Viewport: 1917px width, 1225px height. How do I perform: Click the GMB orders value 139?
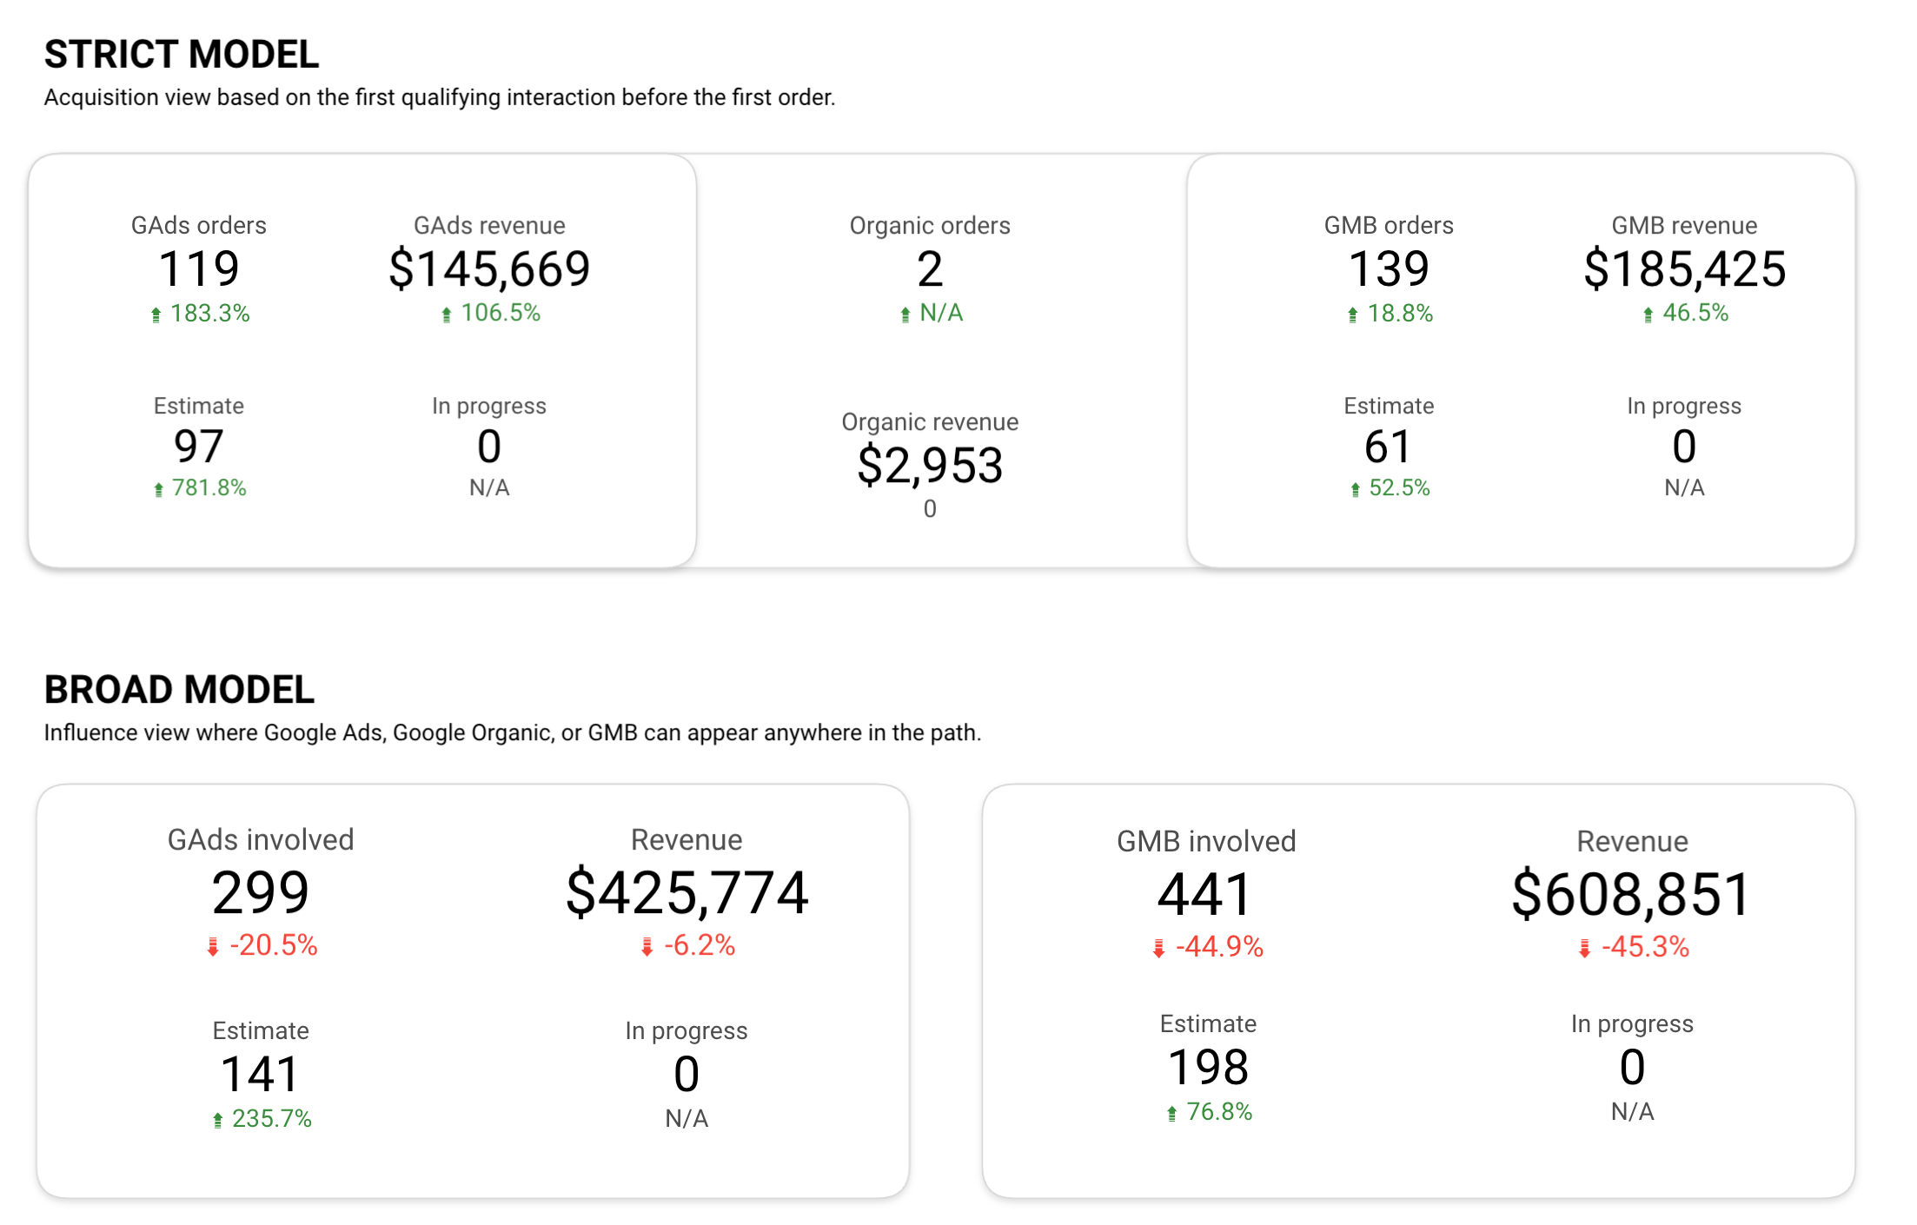(1389, 268)
